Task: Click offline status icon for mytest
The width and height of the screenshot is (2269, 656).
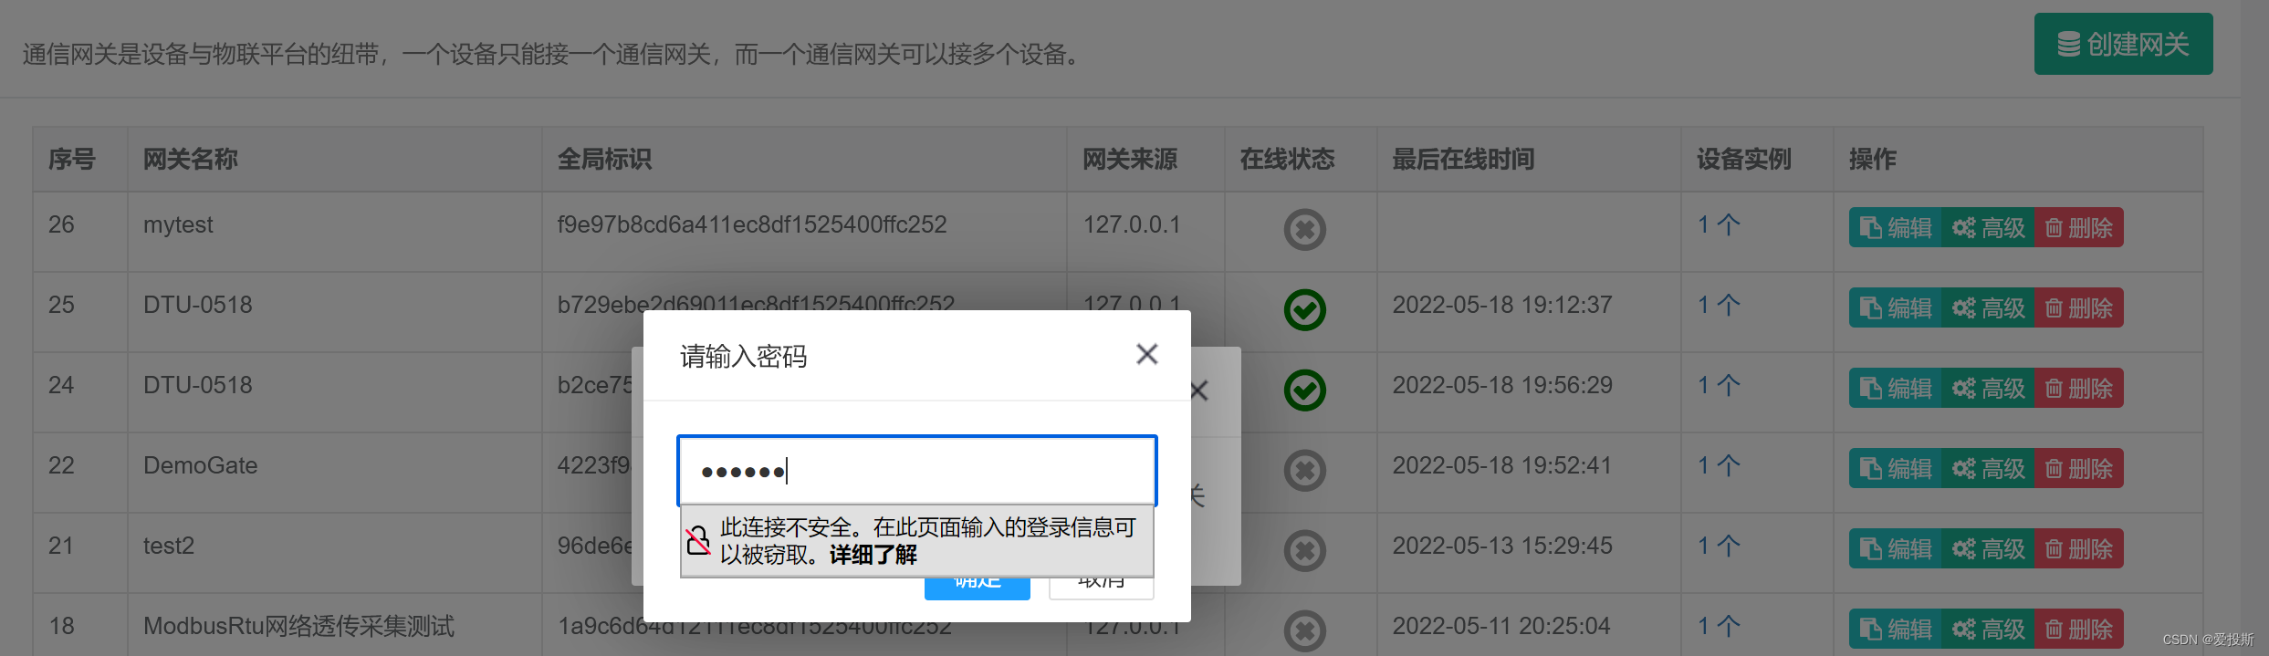Action: (1304, 229)
